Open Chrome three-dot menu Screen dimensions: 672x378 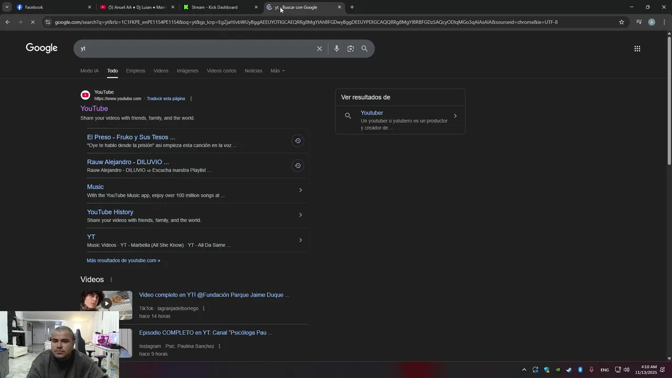[664, 22]
